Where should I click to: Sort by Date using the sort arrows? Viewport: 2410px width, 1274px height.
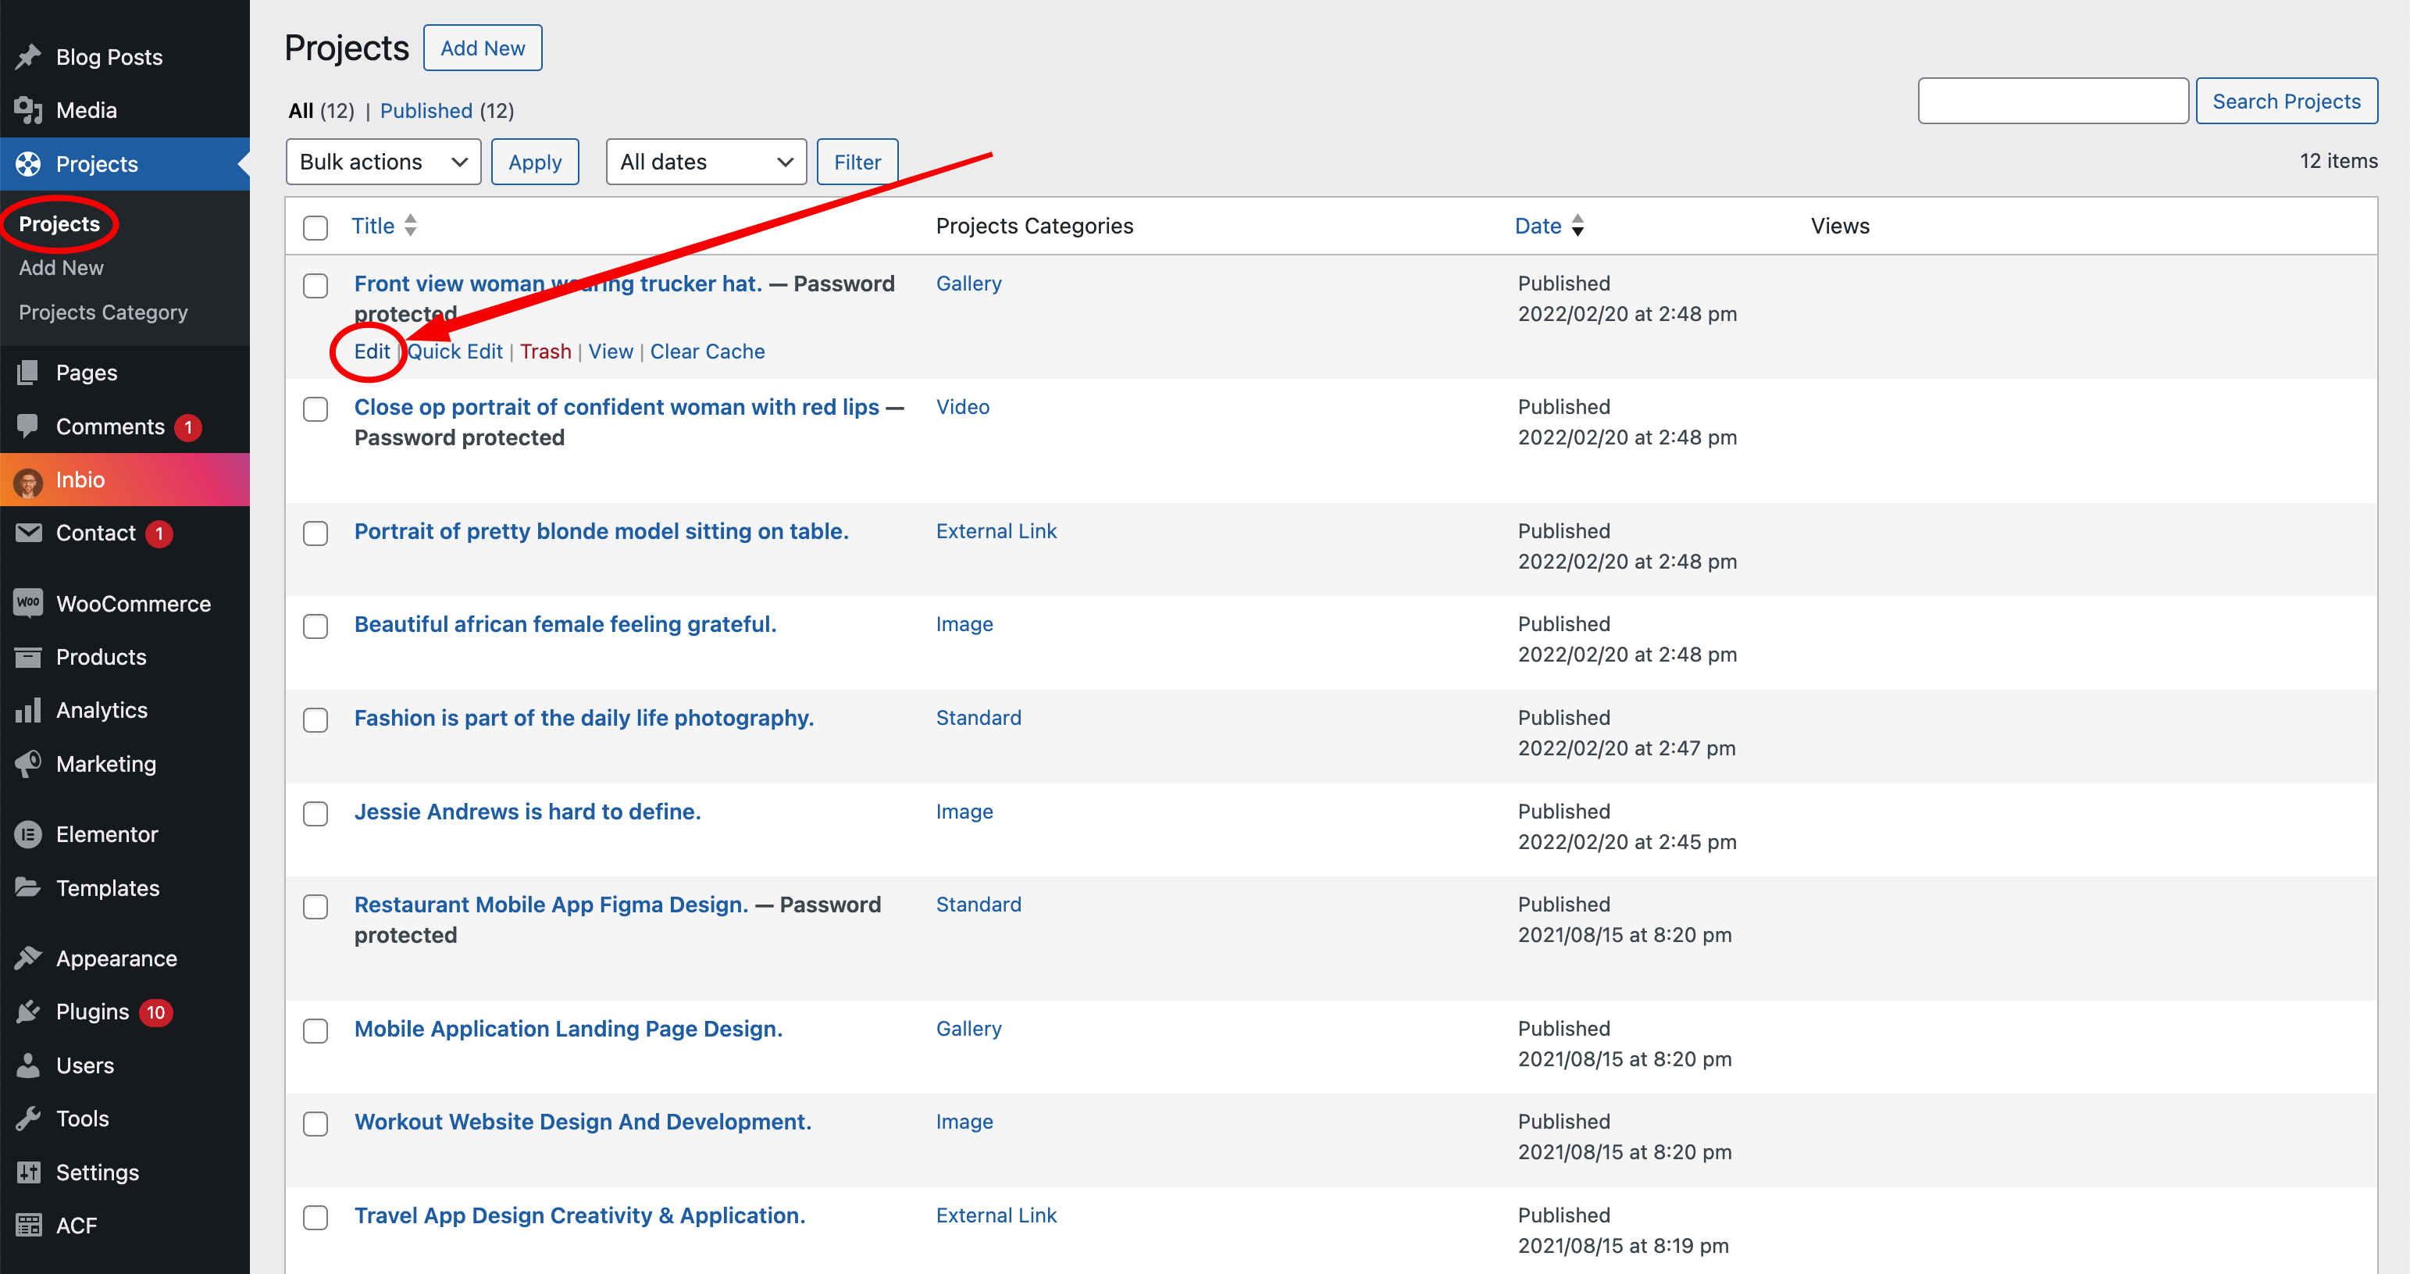(x=1578, y=226)
